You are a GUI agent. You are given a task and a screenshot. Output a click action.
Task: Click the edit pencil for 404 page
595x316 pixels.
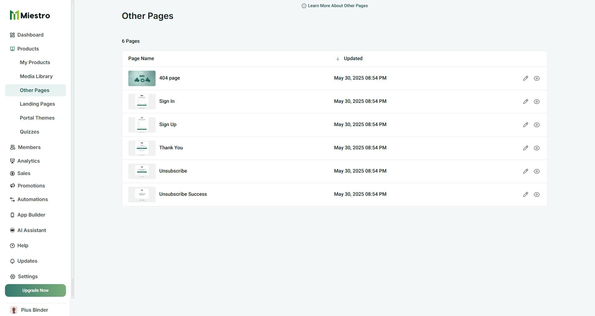pyautogui.click(x=526, y=78)
